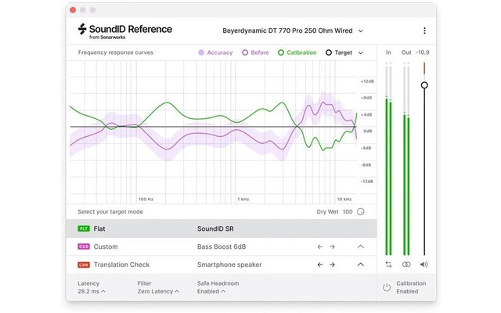Expand the Custom target mode chevron

point(360,246)
